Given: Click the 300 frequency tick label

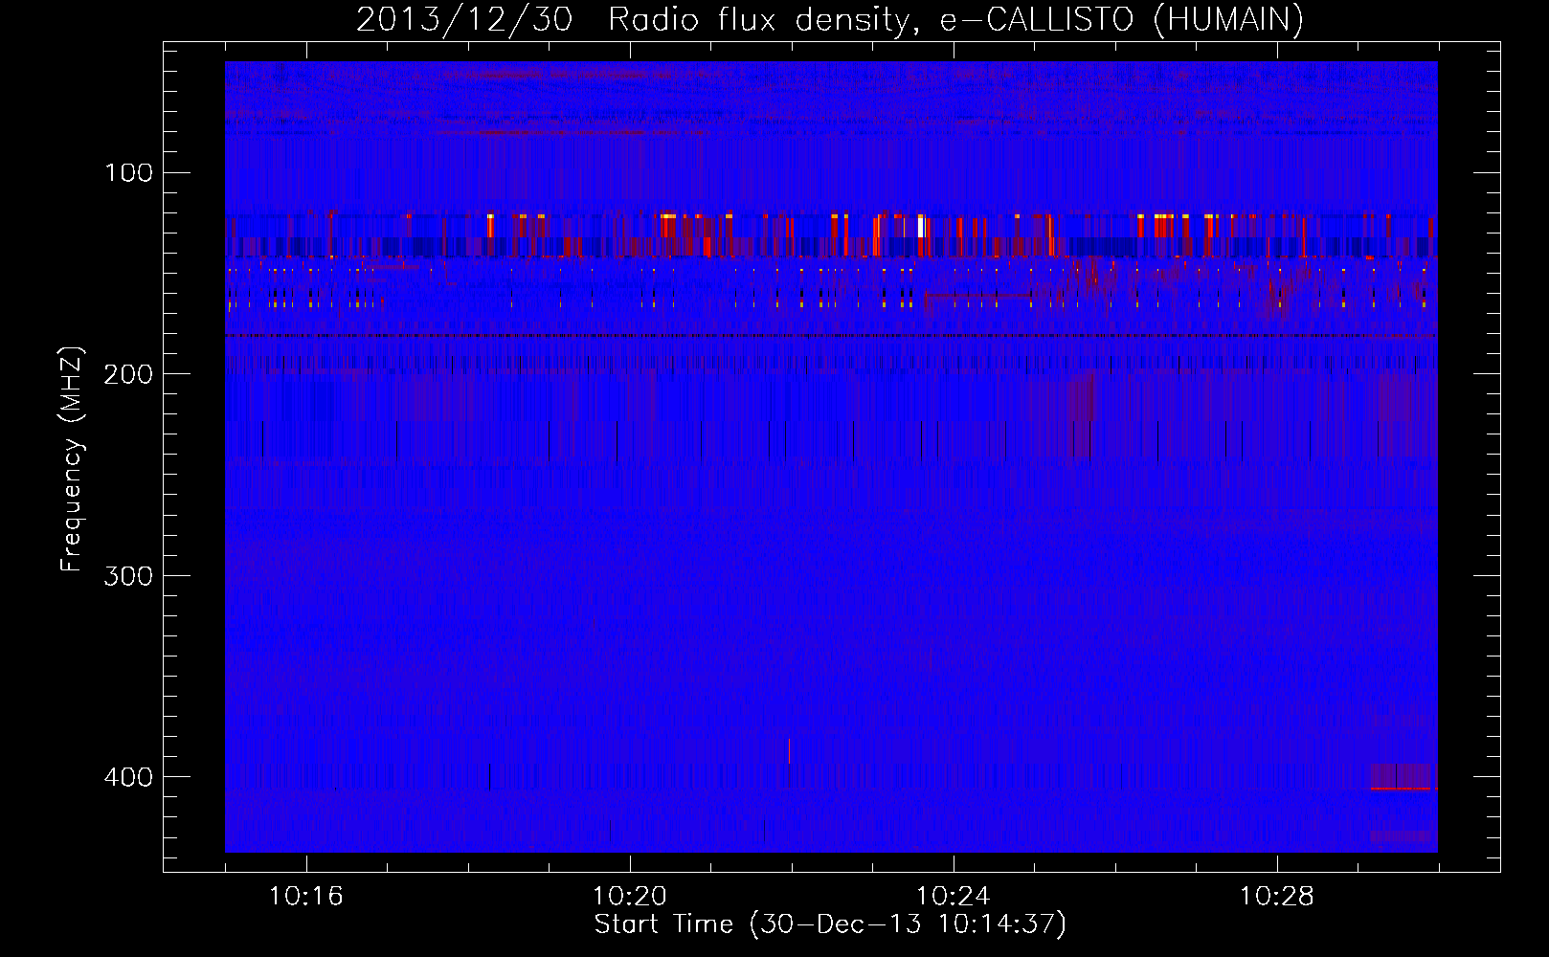Looking at the screenshot, I should [129, 575].
